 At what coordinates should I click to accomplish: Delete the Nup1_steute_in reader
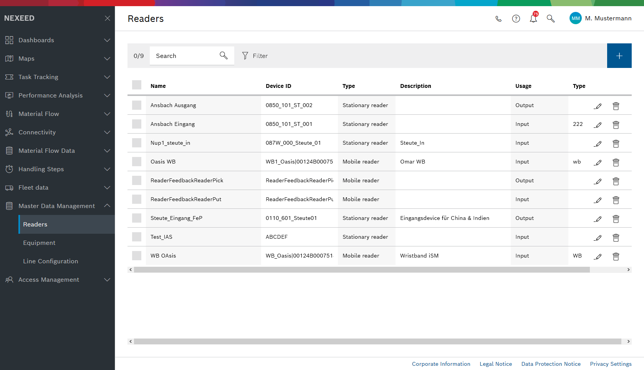coord(616,144)
